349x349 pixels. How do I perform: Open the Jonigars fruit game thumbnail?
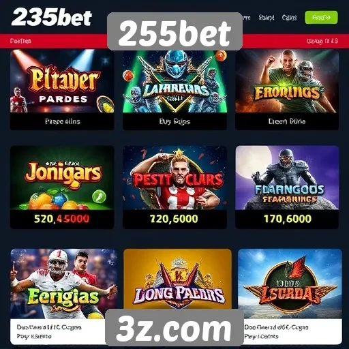pyautogui.click(x=62, y=178)
